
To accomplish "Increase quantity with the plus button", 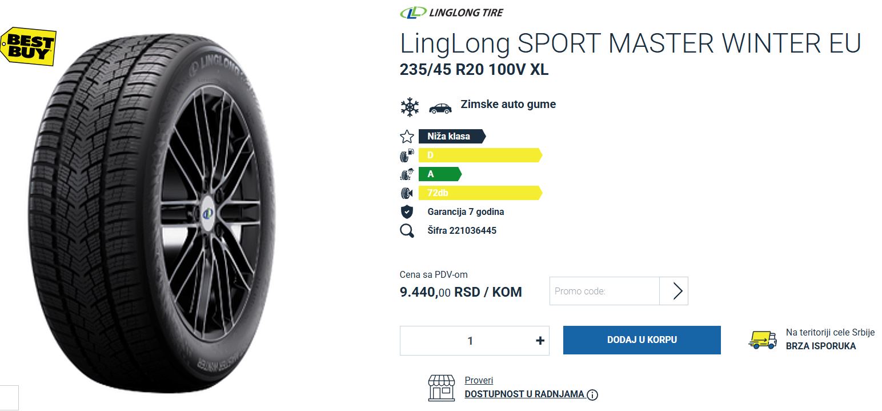I will (540, 341).
